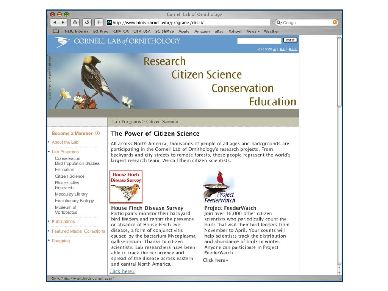Follow Click here under Project FeederWatch
This screenshot has height=291, width=388.
215,260
